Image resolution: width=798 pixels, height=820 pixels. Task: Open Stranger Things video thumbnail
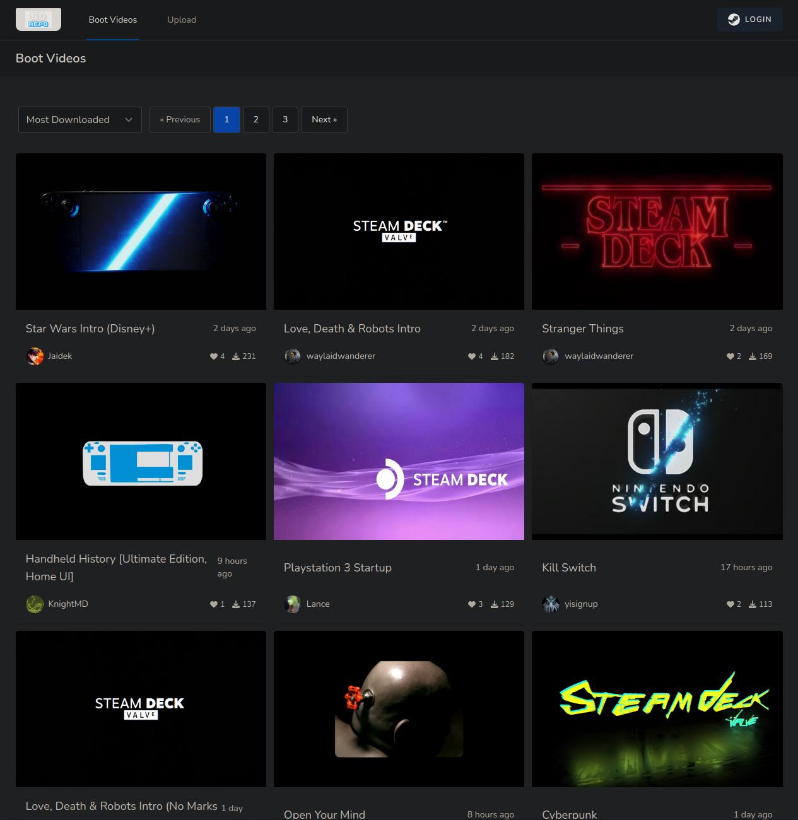coord(657,231)
